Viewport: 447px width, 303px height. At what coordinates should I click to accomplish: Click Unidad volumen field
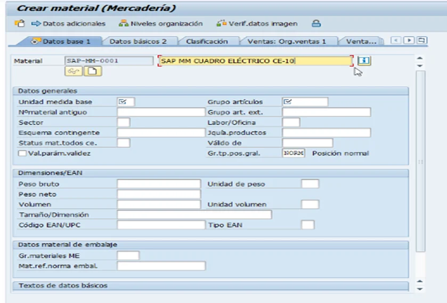(310, 204)
